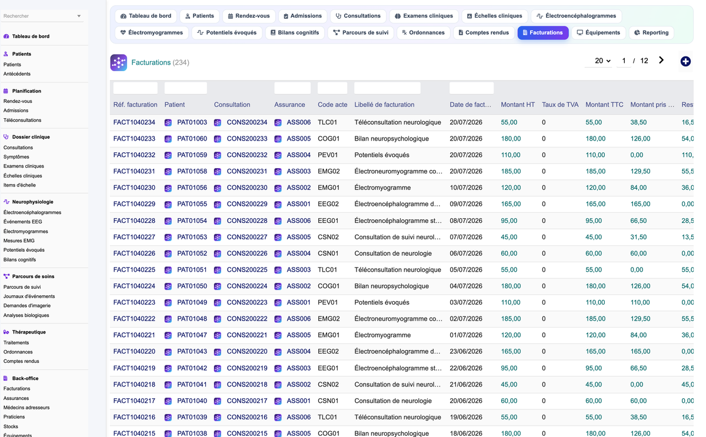Open the Rendez-vous tab
The height and width of the screenshot is (437, 706).
[249, 16]
